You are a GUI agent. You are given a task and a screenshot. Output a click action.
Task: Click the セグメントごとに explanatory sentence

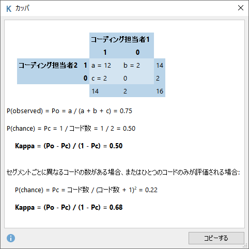point(123,172)
